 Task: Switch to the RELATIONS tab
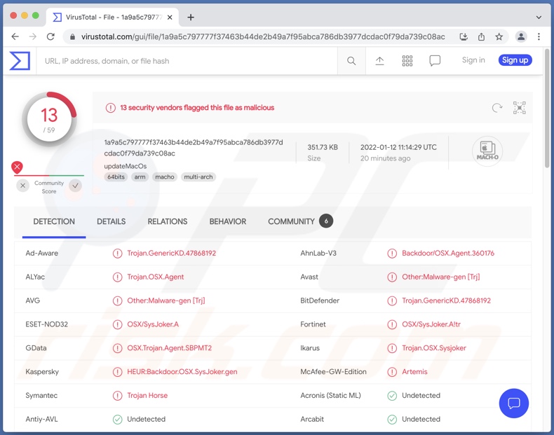(x=168, y=221)
